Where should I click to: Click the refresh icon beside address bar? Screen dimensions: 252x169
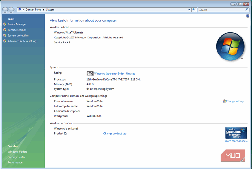[194, 10]
